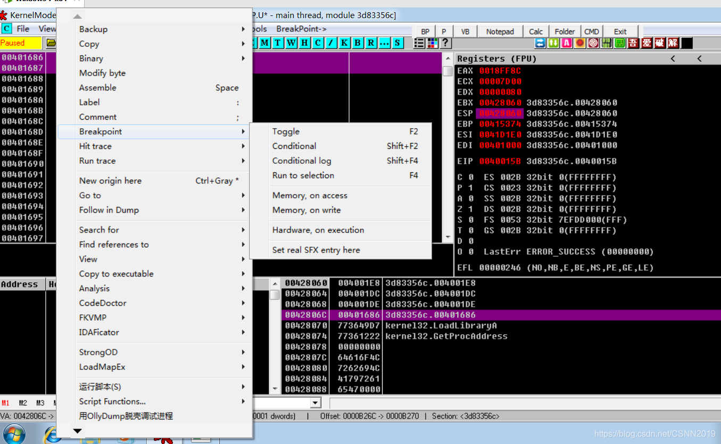Click the red 吾 plugin icon
Viewport: 721px width, 444px height.
pos(633,43)
